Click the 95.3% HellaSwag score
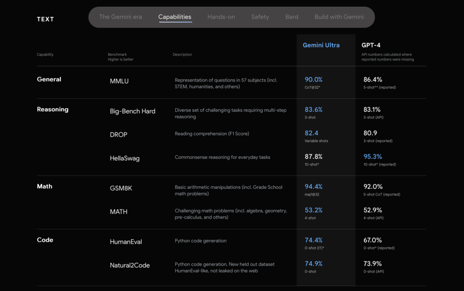The width and height of the screenshot is (464, 291). click(x=372, y=157)
